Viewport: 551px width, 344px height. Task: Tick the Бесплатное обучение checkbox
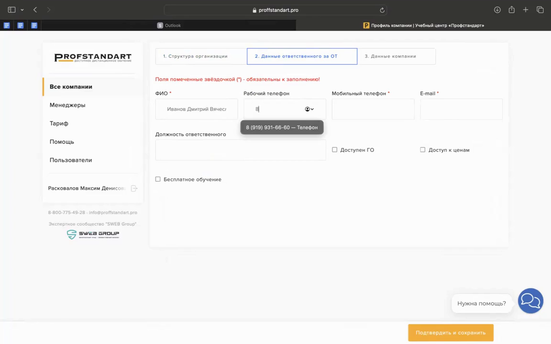(x=158, y=179)
